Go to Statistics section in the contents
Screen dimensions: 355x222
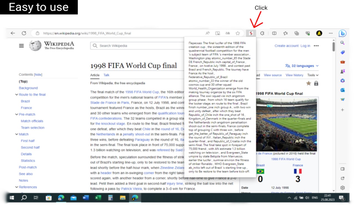(x=28, y=161)
